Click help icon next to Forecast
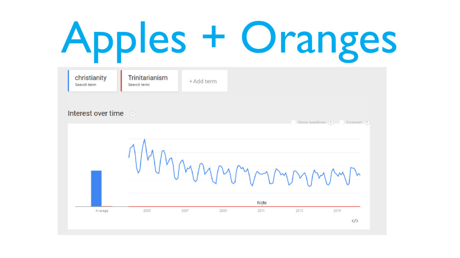 pos(367,122)
